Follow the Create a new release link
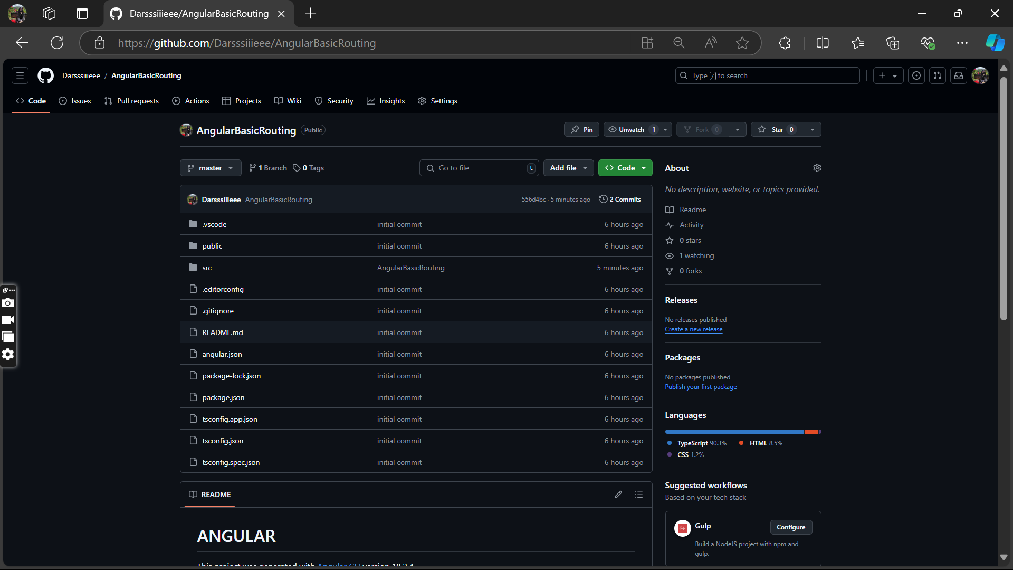 693,329
